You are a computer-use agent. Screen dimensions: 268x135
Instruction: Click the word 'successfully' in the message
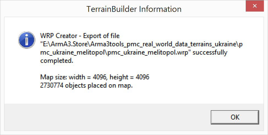210,52
